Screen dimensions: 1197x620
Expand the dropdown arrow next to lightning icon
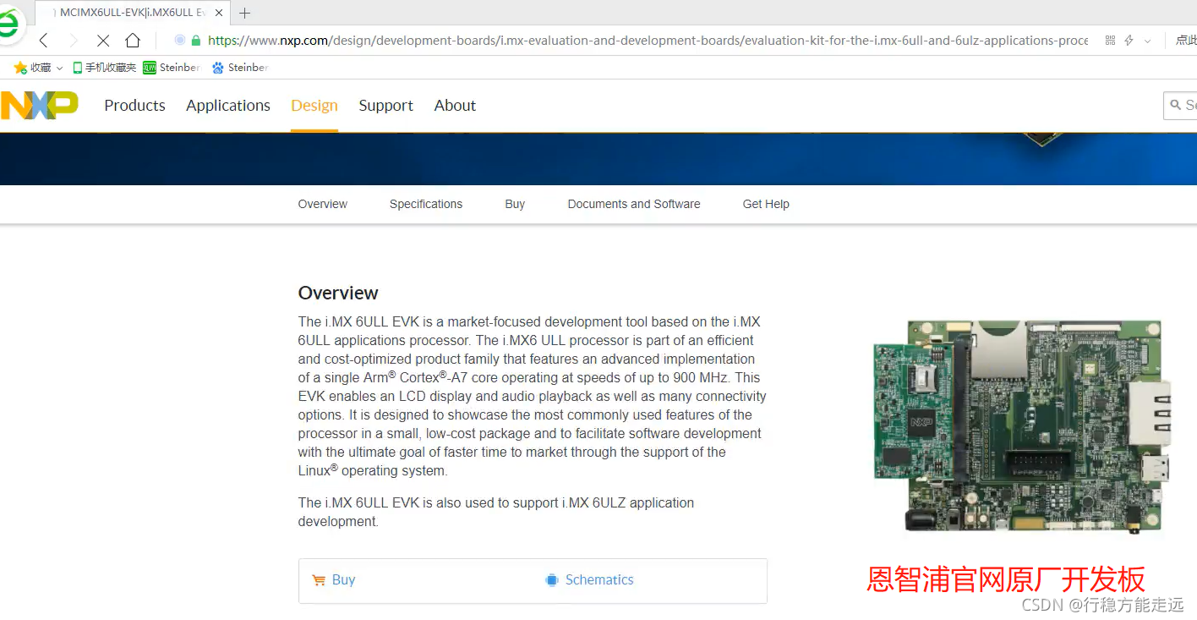pyautogui.click(x=1147, y=41)
